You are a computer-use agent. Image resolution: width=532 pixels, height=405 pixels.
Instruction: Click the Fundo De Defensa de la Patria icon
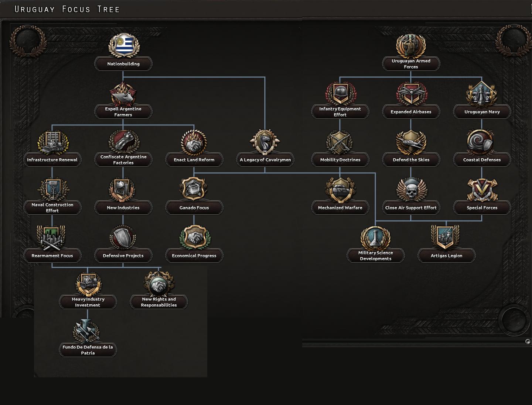86,331
